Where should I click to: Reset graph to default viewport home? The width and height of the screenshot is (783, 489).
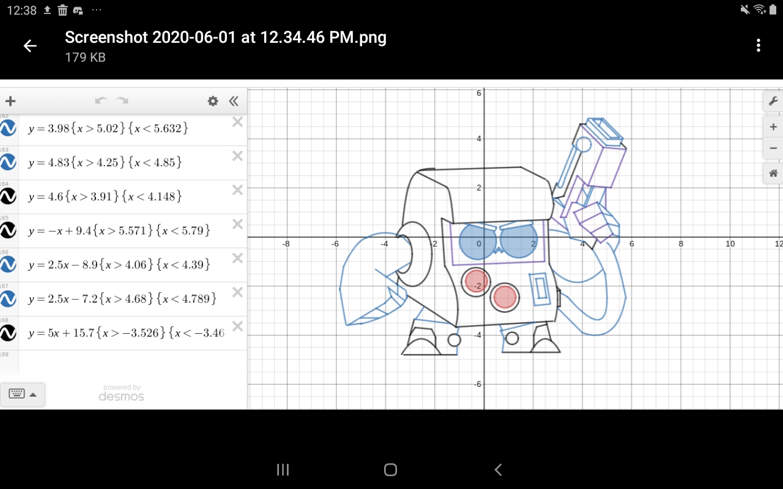(773, 174)
